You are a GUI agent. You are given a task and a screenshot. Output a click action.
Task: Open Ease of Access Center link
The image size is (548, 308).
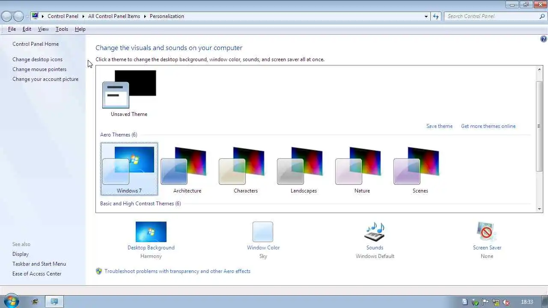click(37, 274)
